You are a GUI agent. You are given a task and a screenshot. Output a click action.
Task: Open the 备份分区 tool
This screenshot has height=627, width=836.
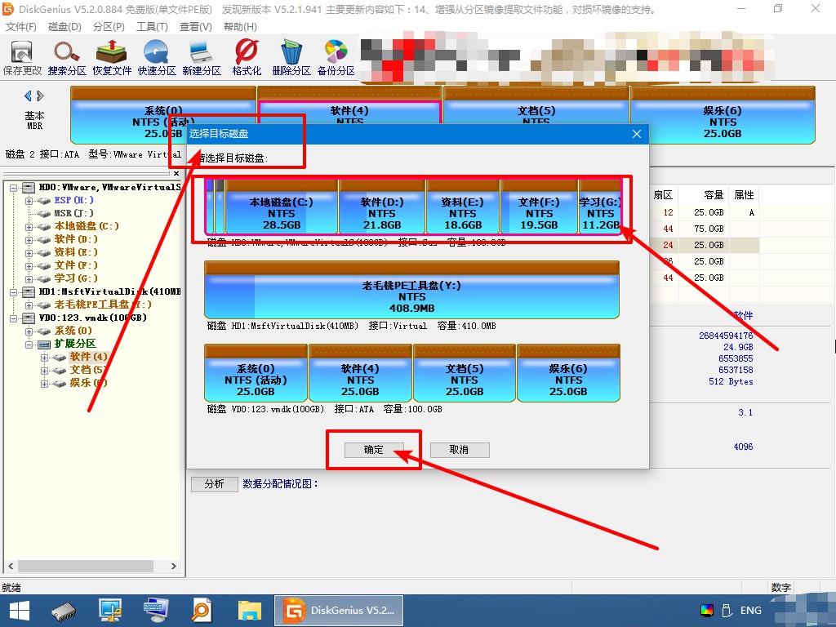pyautogui.click(x=336, y=58)
